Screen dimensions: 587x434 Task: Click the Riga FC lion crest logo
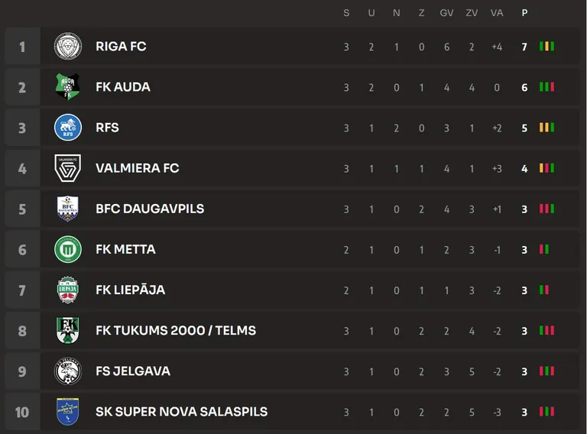[x=68, y=46]
